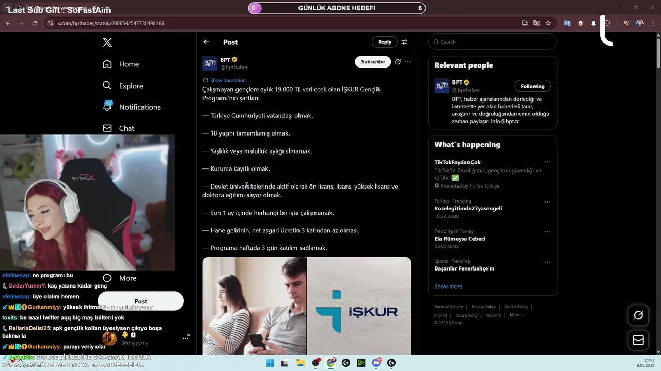Open Terms of Service footer link
661x371 pixels.
pos(449,307)
